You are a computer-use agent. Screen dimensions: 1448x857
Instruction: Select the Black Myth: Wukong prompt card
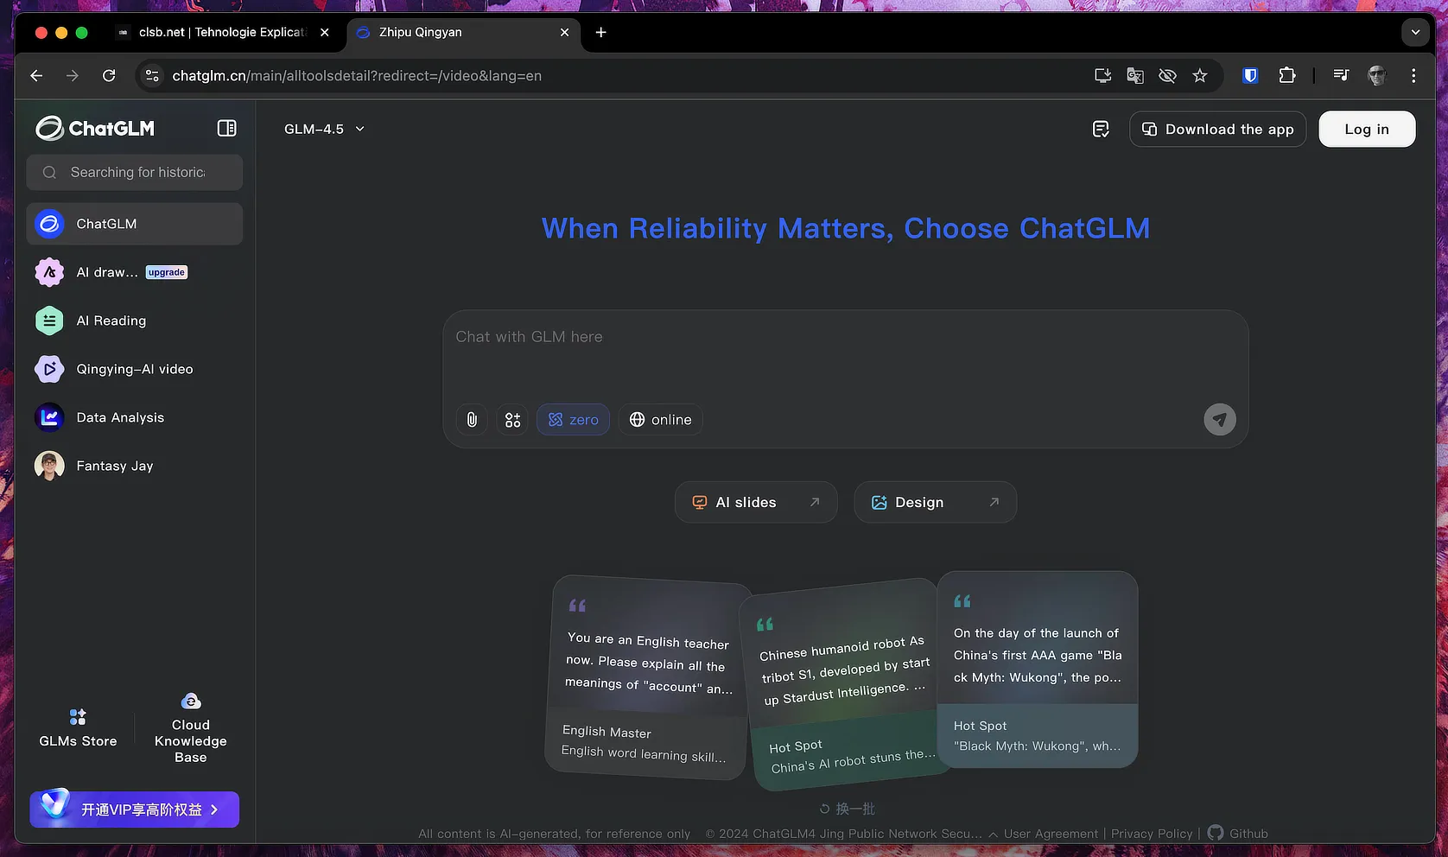click(x=1038, y=669)
